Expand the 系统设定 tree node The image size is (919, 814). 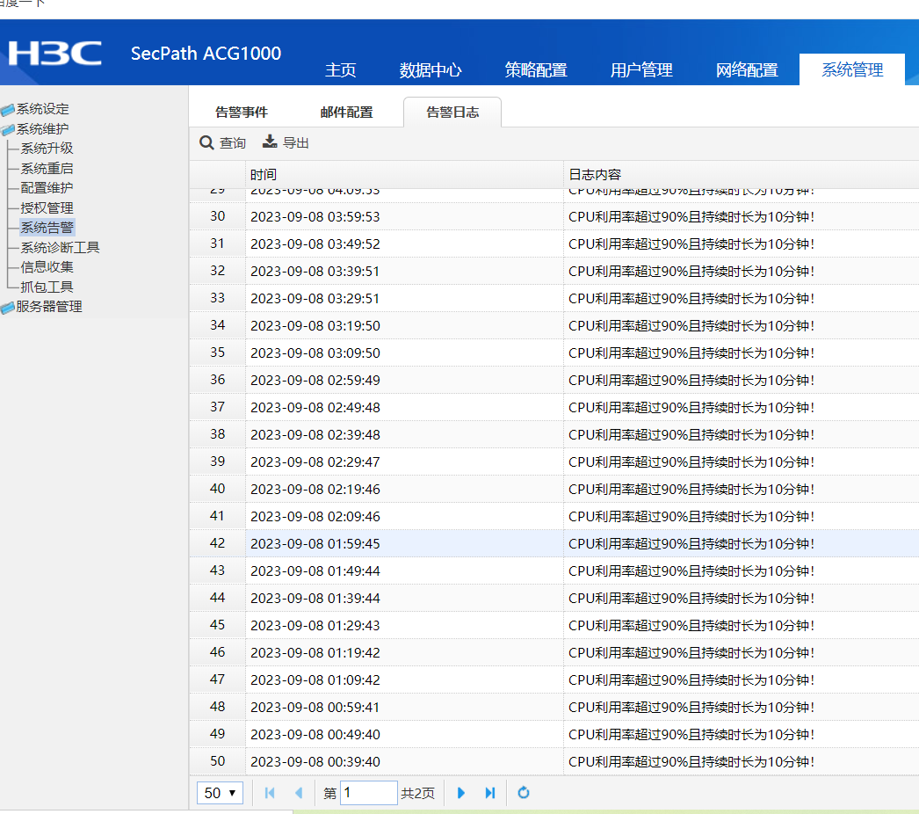[42, 109]
